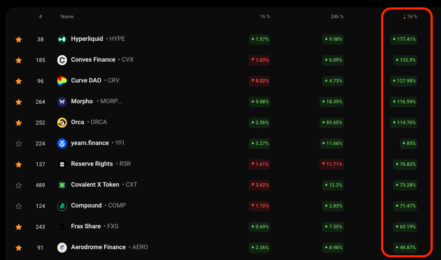The image size is (441, 260).
Task: Open the Aerodrome Finance coin page
Action: point(99,247)
